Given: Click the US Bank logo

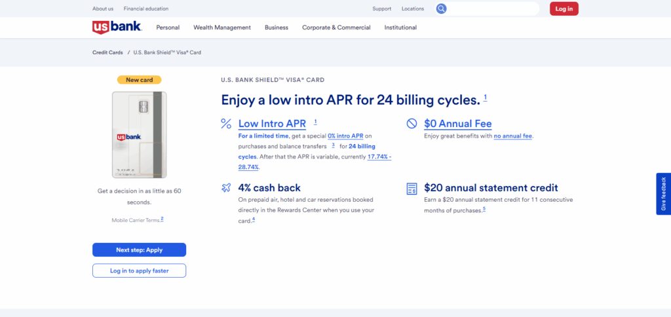Looking at the screenshot, I should click(x=117, y=28).
